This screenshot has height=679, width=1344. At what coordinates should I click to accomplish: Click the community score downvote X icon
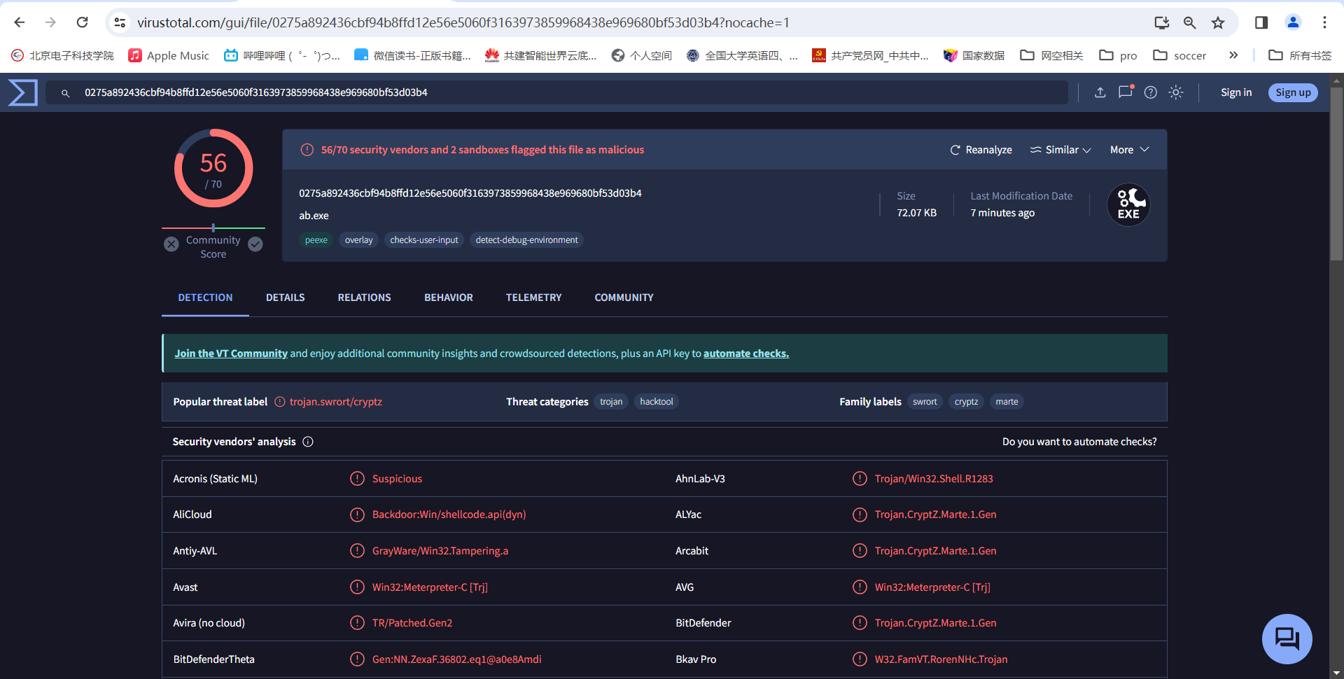tap(171, 244)
